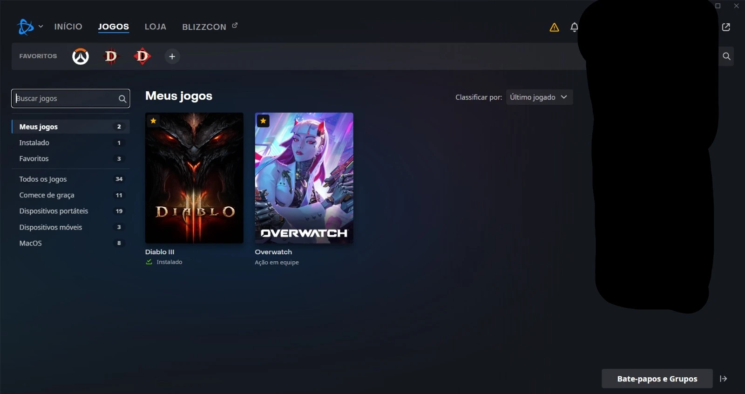The width and height of the screenshot is (745, 394).
Task: Show the Instalado games filter
Action: point(70,143)
